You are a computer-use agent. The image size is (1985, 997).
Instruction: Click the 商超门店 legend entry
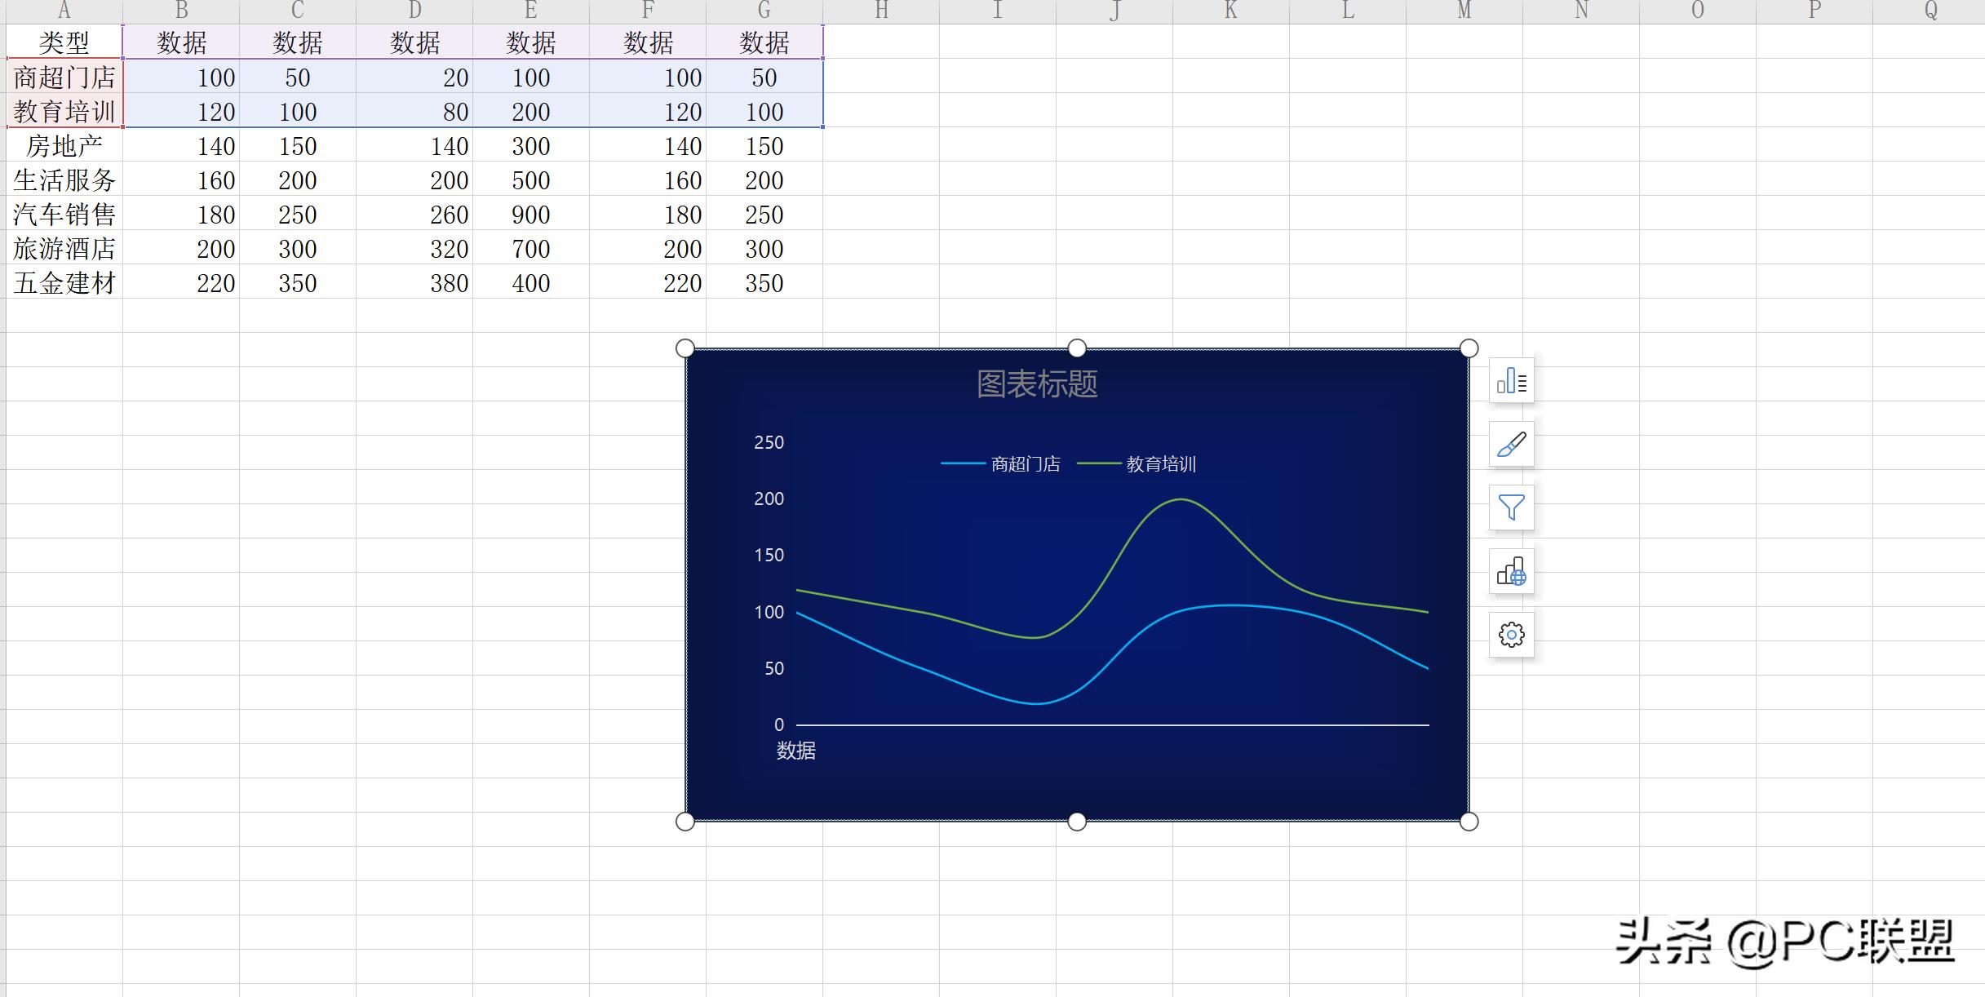[x=1026, y=464]
